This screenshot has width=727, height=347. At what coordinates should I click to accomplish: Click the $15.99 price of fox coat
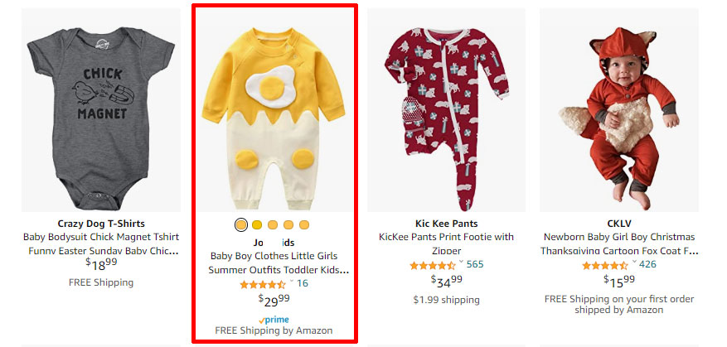coord(618,282)
